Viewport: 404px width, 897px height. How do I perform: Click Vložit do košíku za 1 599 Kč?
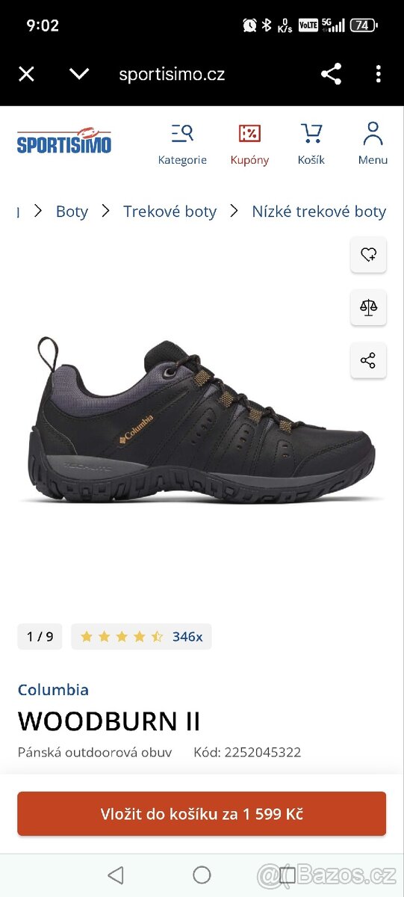(202, 814)
